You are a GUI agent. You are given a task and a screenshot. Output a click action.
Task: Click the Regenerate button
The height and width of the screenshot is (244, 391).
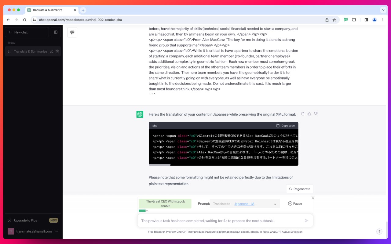[x=299, y=189]
